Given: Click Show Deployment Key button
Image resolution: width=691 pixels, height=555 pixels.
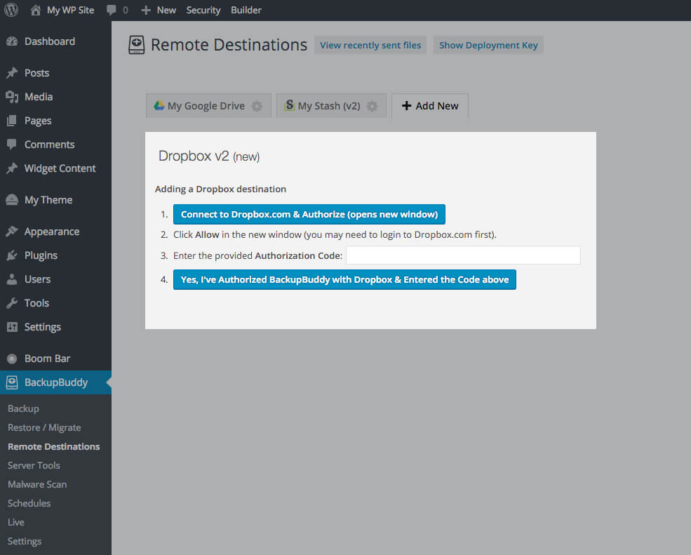Looking at the screenshot, I should (x=488, y=45).
